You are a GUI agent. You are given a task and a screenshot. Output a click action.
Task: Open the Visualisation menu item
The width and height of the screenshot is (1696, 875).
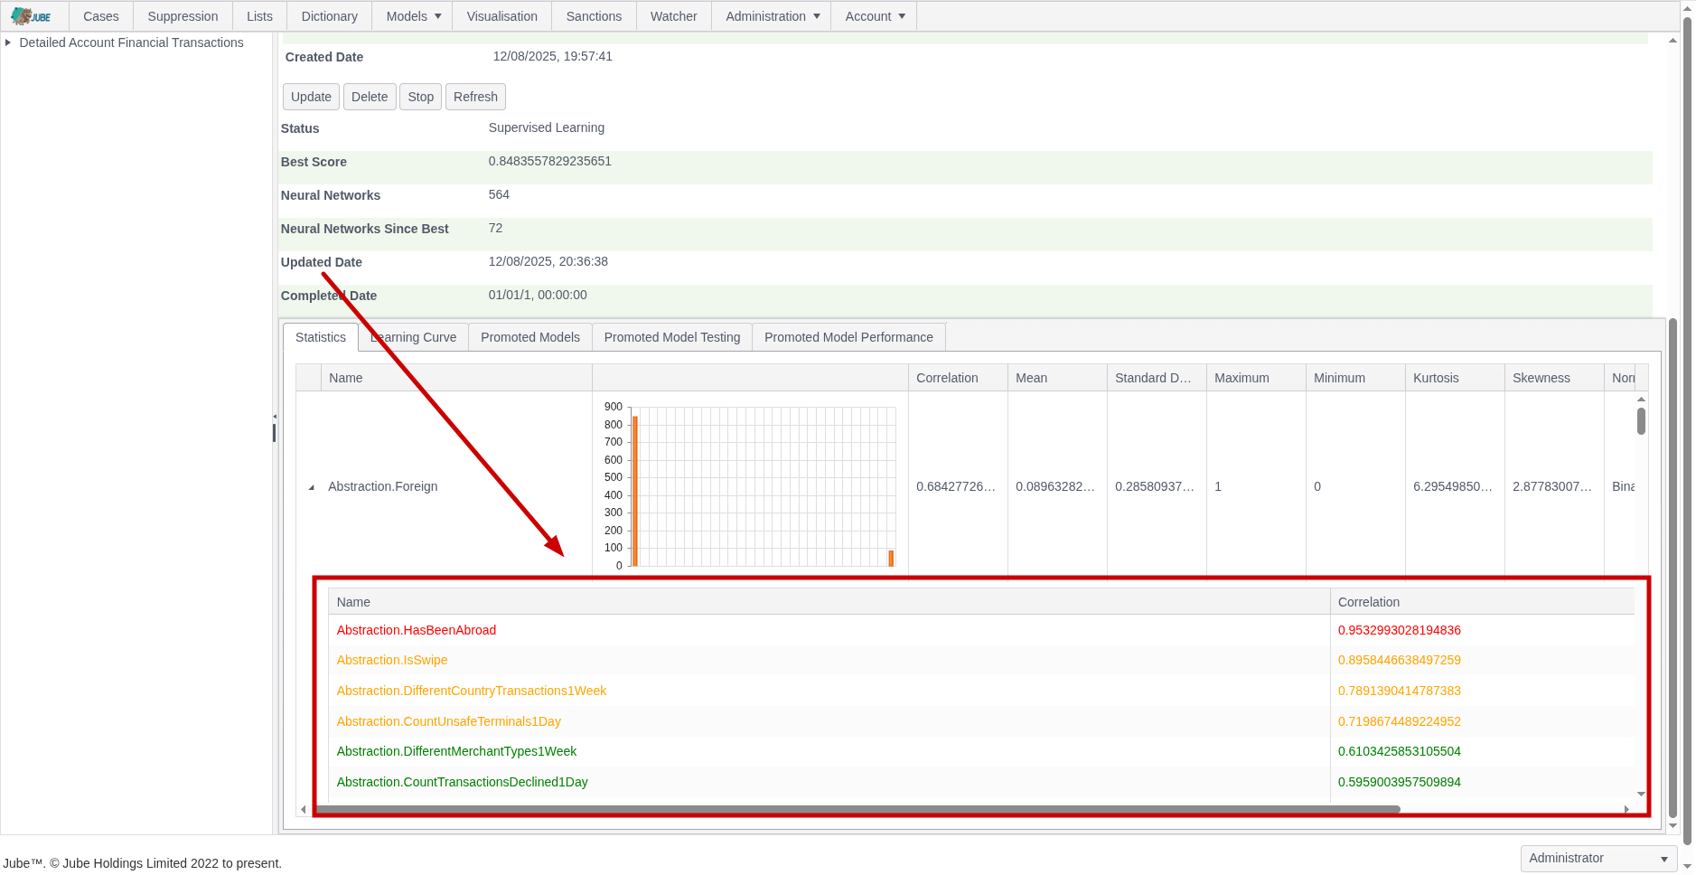point(501,16)
